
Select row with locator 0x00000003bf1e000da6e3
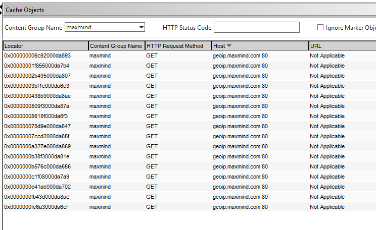pyautogui.click(x=37, y=86)
